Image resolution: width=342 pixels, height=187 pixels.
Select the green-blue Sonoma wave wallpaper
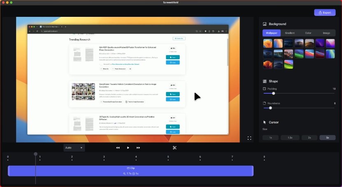click(299, 54)
